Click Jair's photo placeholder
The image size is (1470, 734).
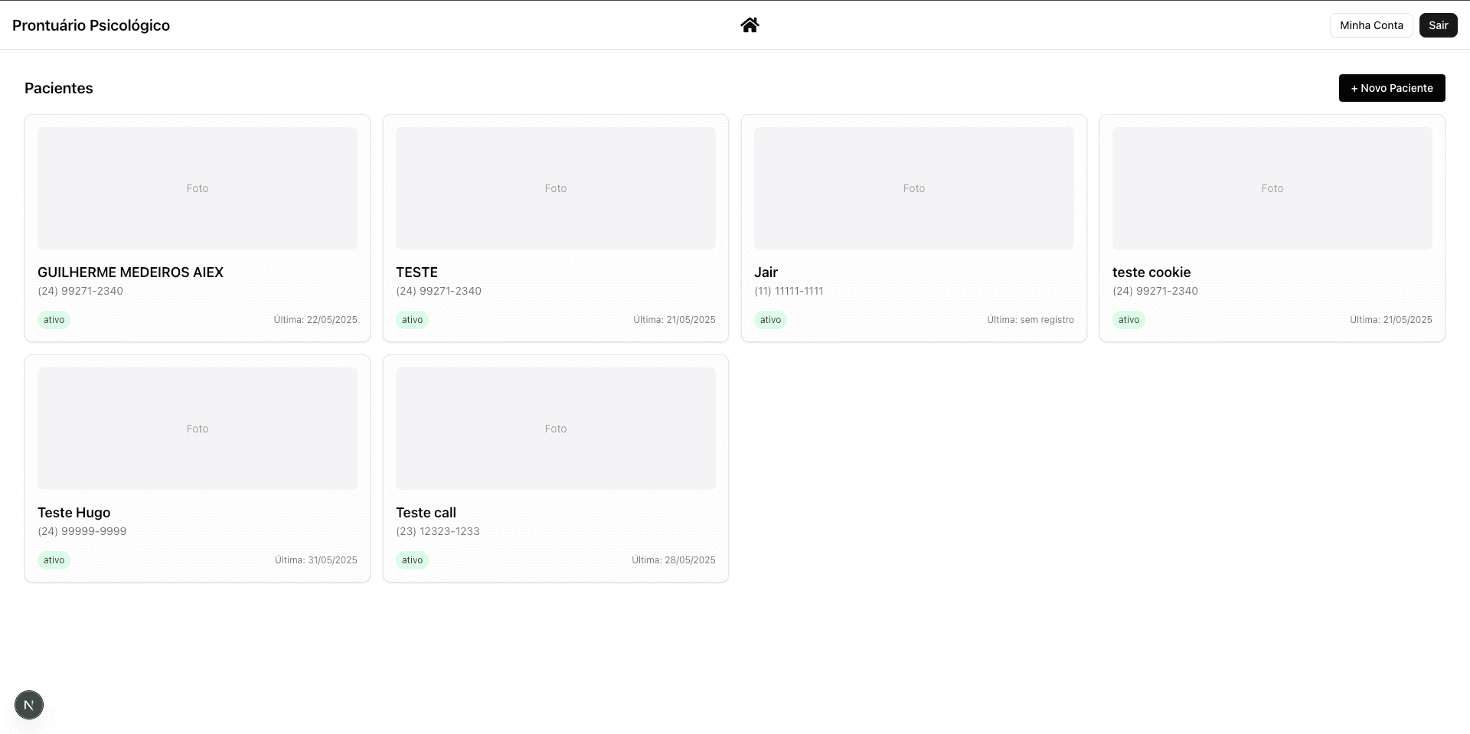pos(913,188)
